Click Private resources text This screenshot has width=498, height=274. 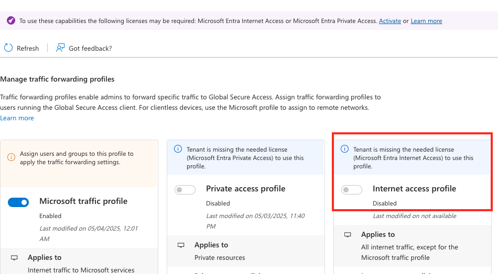(x=220, y=257)
